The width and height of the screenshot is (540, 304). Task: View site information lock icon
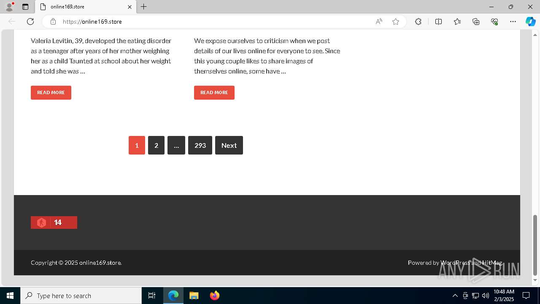point(53,22)
